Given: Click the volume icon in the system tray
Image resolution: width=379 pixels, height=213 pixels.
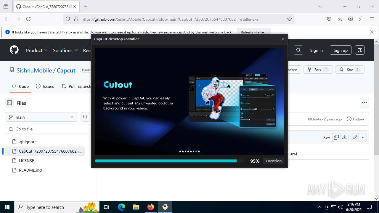Looking at the screenshot, I should [341, 207].
